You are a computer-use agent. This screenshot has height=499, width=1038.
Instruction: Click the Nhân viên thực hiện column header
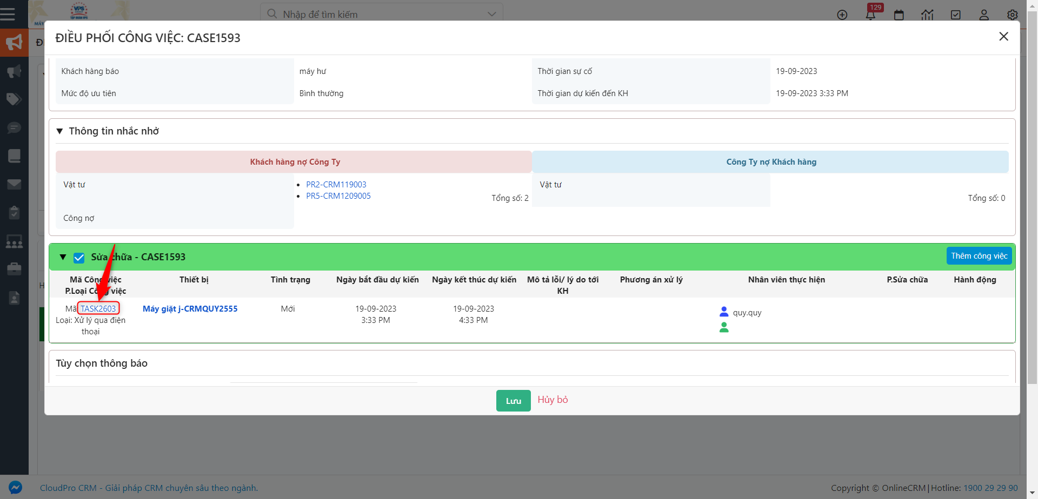pos(787,280)
